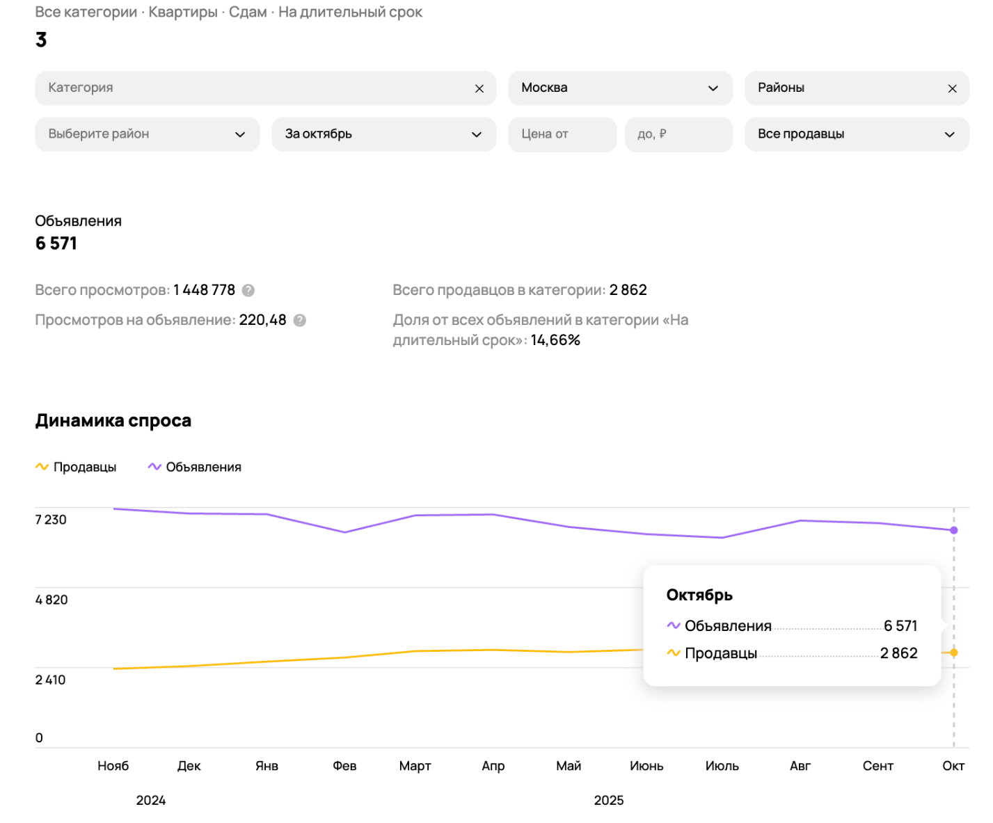Image resolution: width=993 pixels, height=823 pixels.
Task: Clear the Категория field with X icon
Action: click(479, 88)
